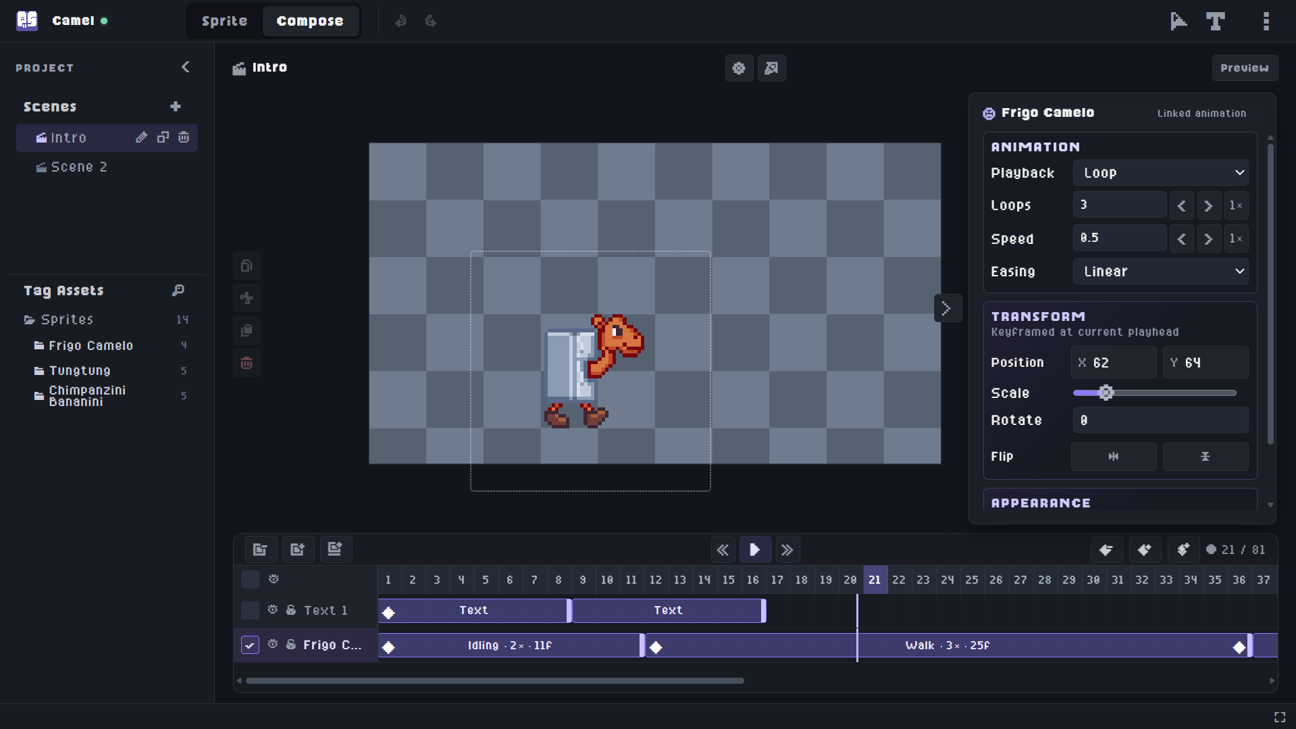Click the redo arrow icon
The height and width of the screenshot is (729, 1296).
coord(430,21)
